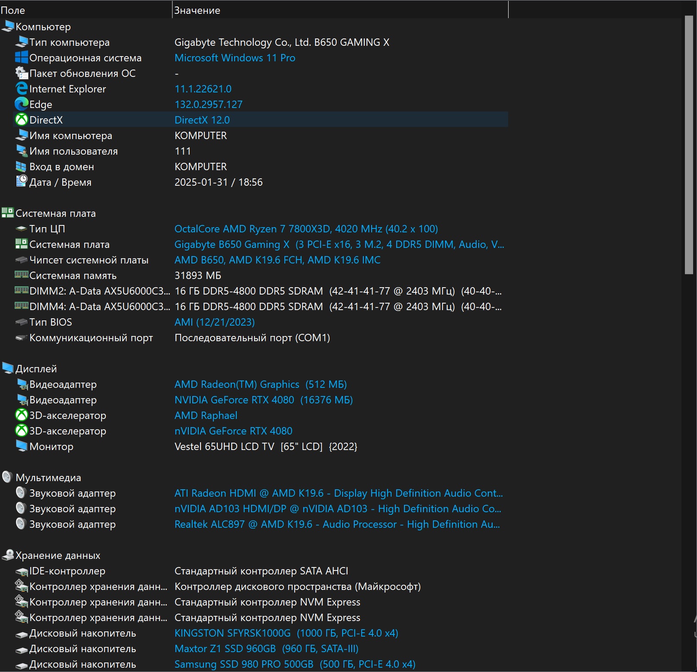Select the Имя компьютера row label

(x=71, y=136)
